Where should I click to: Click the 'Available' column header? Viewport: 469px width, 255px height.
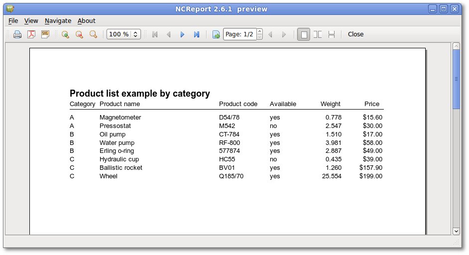coord(283,104)
